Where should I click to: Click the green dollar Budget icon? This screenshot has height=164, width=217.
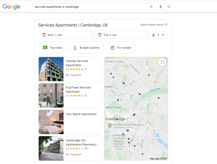click(75, 48)
